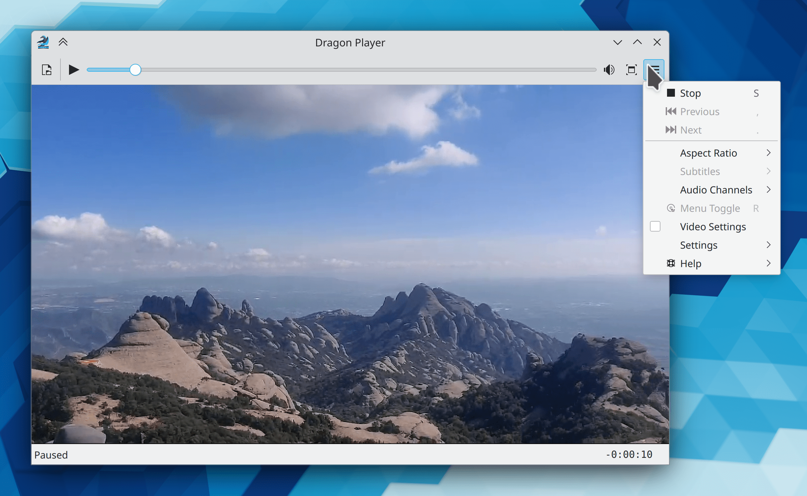The width and height of the screenshot is (807, 496).
Task: Open a file using the open media icon
Action: [47, 69]
